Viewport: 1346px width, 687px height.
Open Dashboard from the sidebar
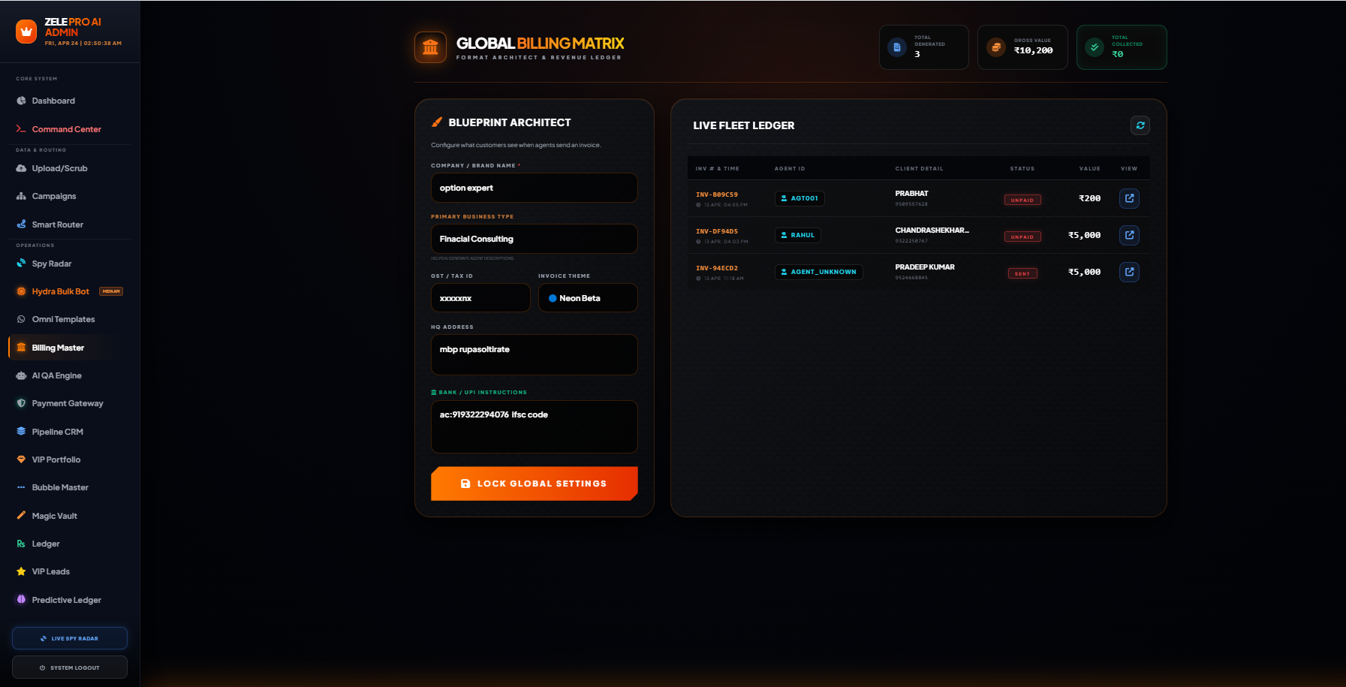click(53, 101)
